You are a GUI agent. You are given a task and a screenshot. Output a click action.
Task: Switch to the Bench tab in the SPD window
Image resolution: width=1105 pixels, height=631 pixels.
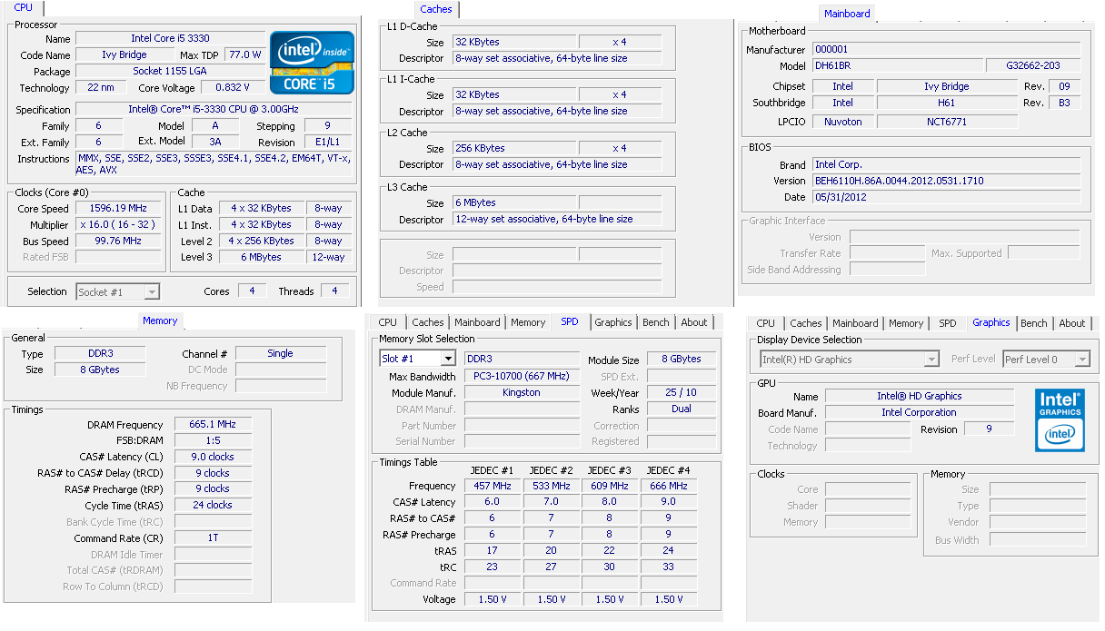coord(656,322)
